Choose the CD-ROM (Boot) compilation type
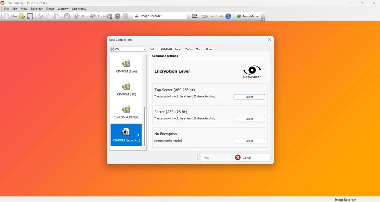 pyautogui.click(x=126, y=66)
